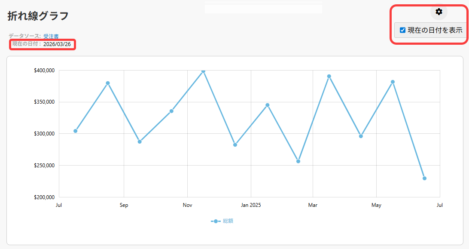The image size is (469, 249).
Task: Select the April data point near $296,000
Action: 361,136
